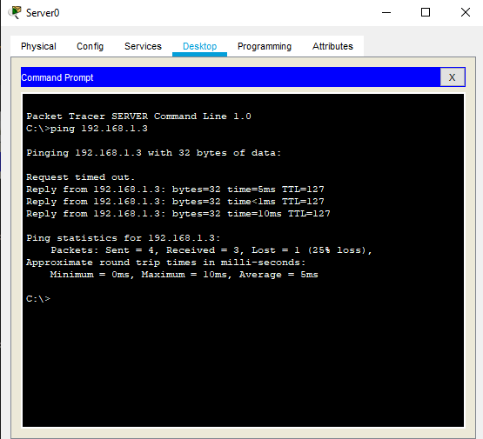Click the reply line with time=5ms
The image size is (483, 439).
[x=175, y=190]
